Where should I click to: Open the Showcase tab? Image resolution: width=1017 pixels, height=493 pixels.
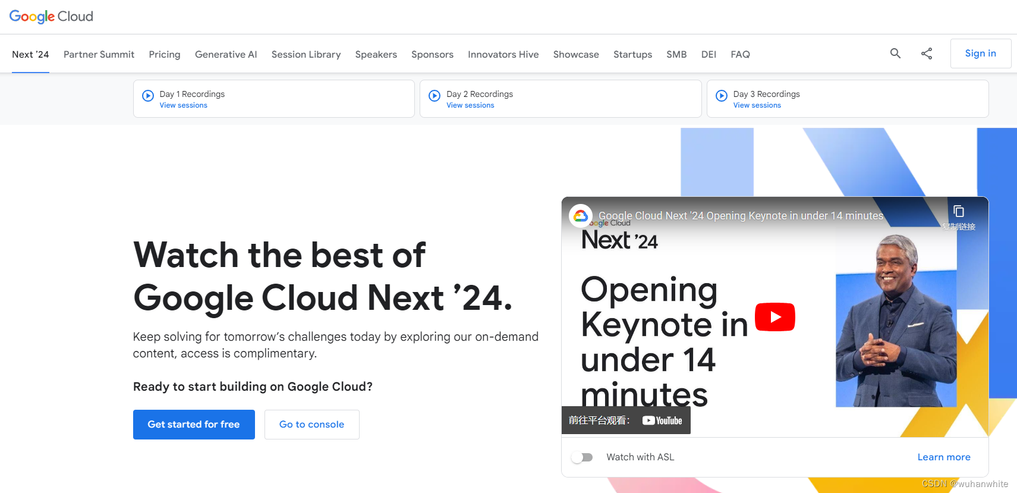(576, 54)
